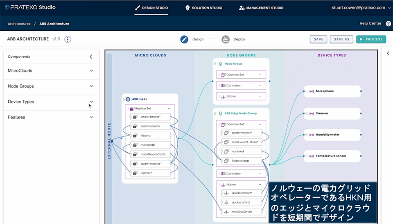Click the Camera sensor icon
The image size is (393, 224).
312,113
